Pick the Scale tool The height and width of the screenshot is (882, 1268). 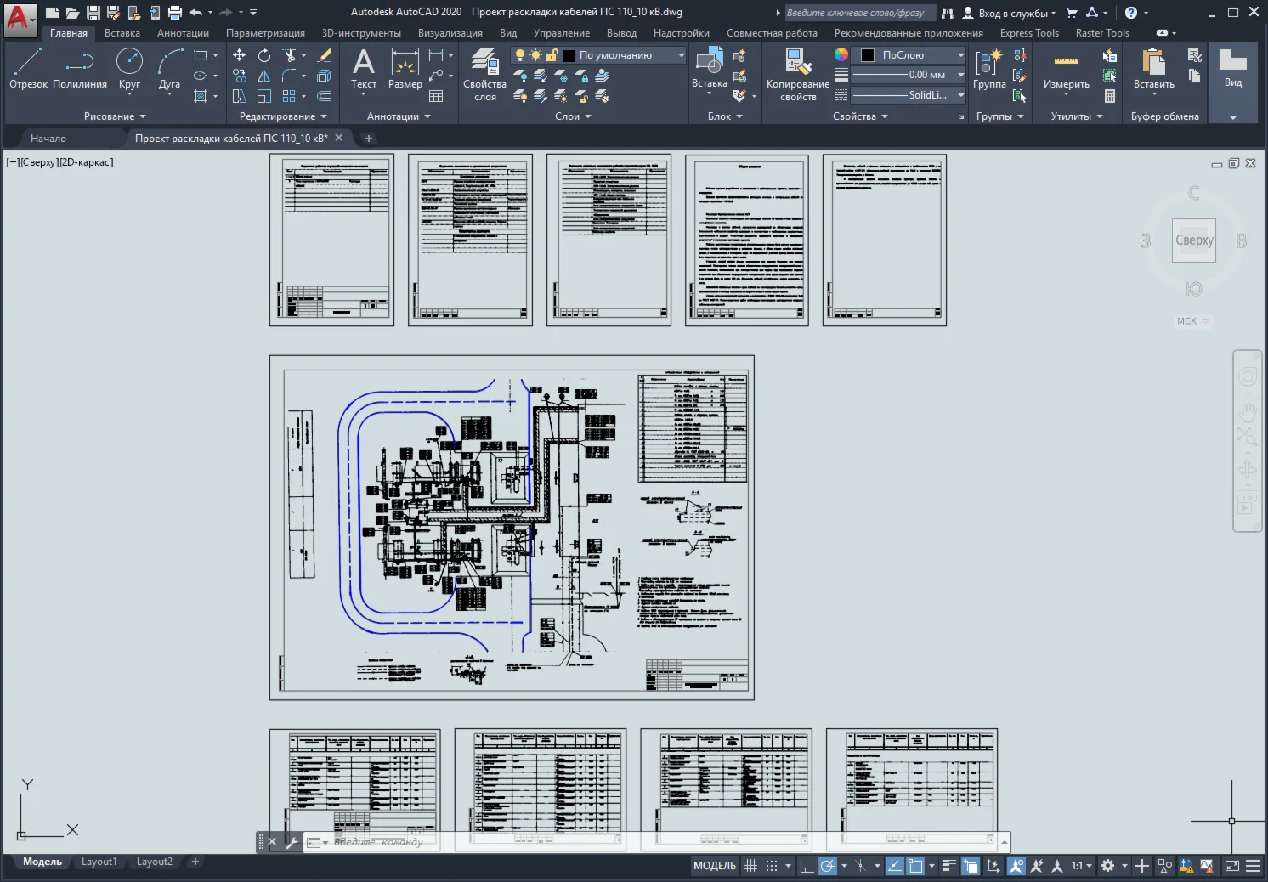tap(264, 96)
